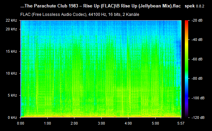
Task: Click the 'spek' program name label
Action: [x=190, y=6]
